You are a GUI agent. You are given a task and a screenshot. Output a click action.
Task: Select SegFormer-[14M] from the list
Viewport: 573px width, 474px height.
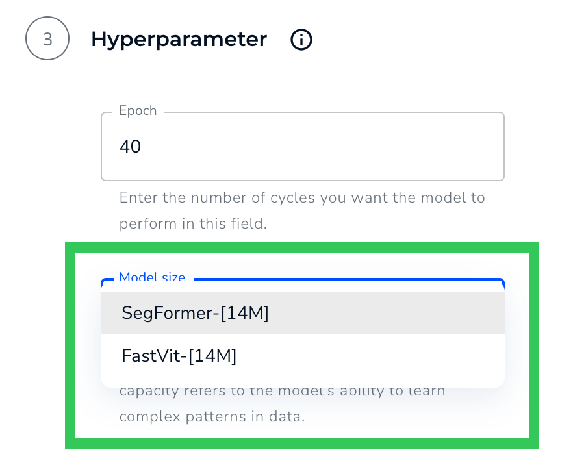tap(195, 313)
